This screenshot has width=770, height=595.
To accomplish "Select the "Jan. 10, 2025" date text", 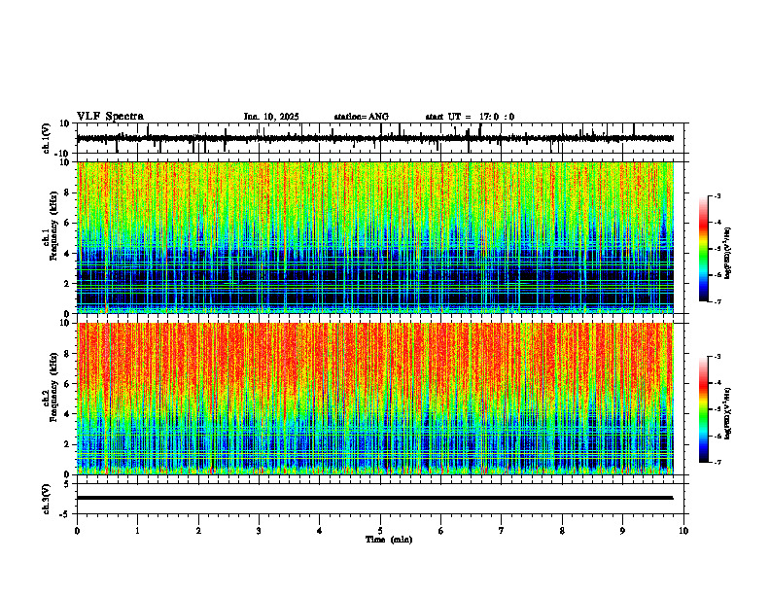I will (x=271, y=117).
